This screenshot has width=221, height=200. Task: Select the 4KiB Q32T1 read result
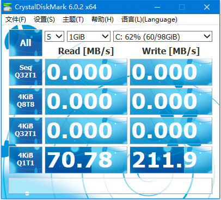coord(86,131)
